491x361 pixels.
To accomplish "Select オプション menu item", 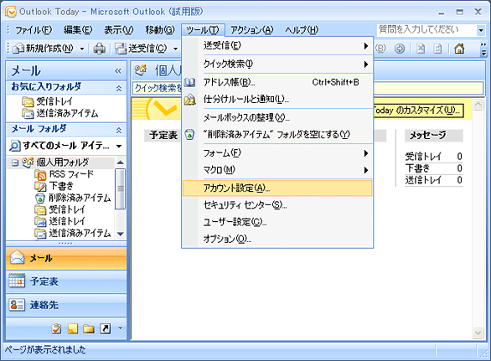I will (277, 239).
